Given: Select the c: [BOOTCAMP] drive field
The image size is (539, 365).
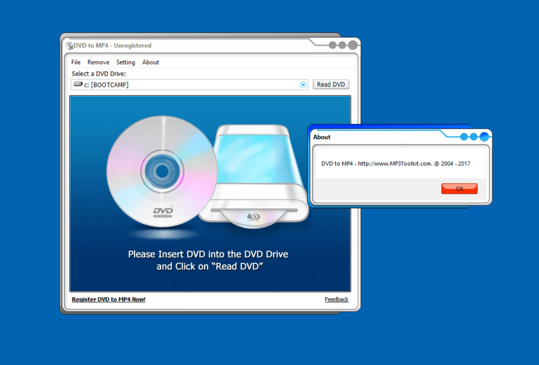Looking at the screenshot, I should coord(189,85).
